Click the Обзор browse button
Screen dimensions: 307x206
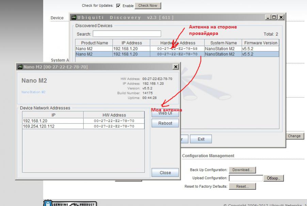(273, 178)
